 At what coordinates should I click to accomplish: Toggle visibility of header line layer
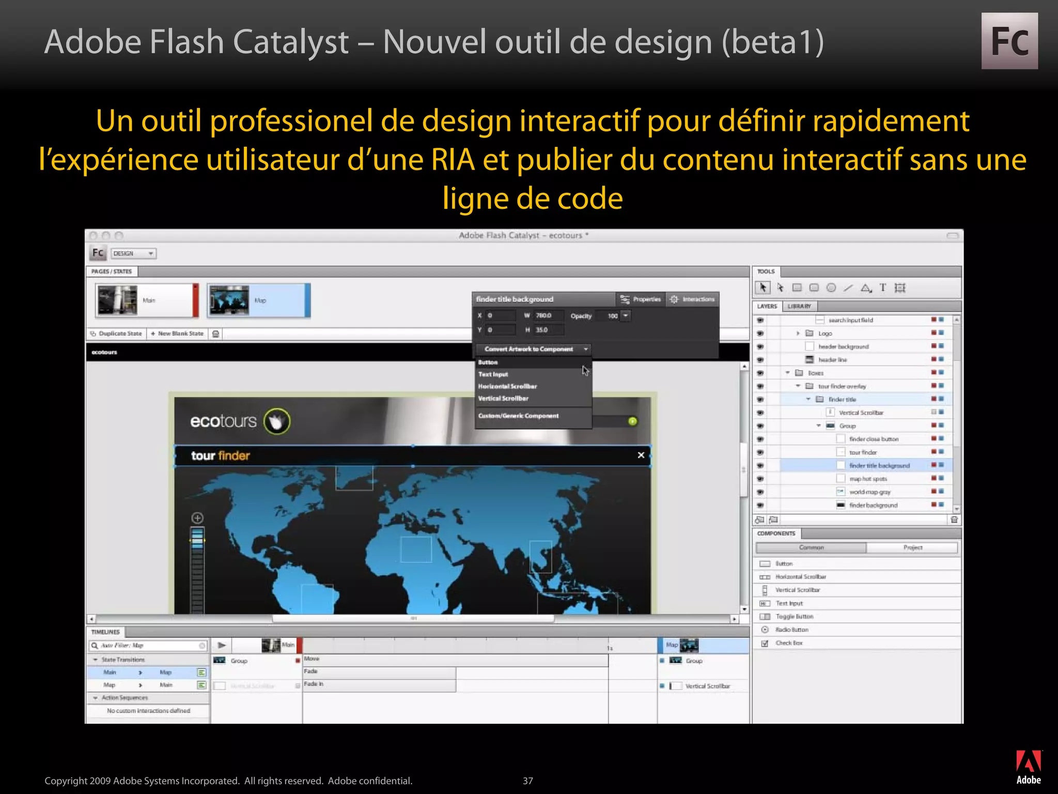click(x=760, y=360)
